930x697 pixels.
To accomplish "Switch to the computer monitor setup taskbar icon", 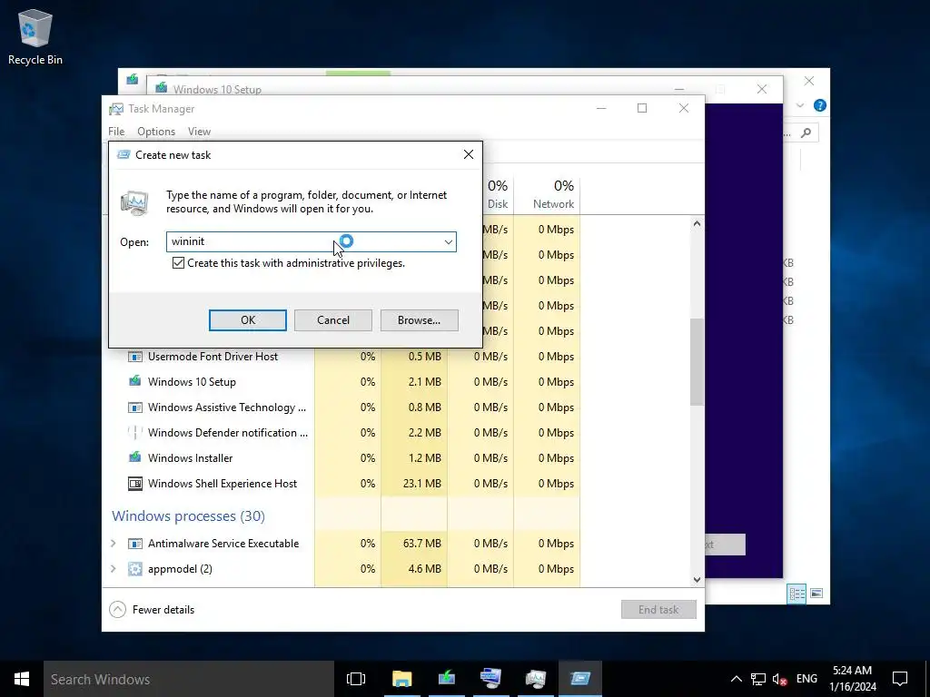I will click(491, 679).
